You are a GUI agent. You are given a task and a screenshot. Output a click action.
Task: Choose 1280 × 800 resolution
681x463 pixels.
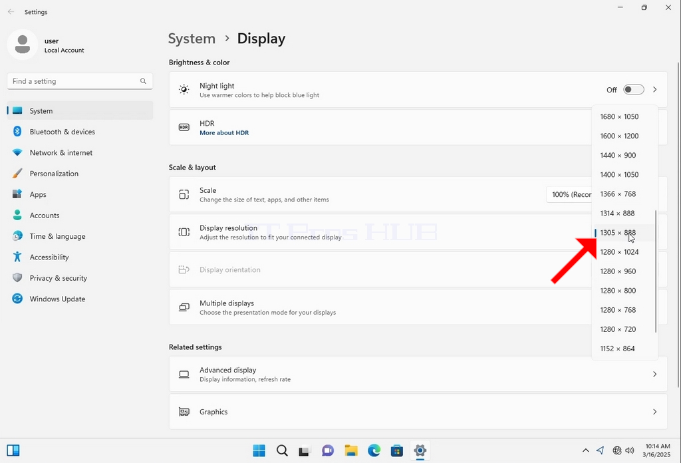coord(625,291)
